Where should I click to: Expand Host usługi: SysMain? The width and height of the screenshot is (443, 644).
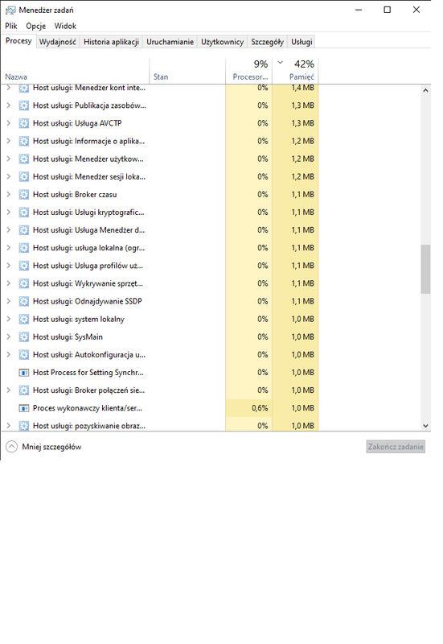(x=9, y=336)
